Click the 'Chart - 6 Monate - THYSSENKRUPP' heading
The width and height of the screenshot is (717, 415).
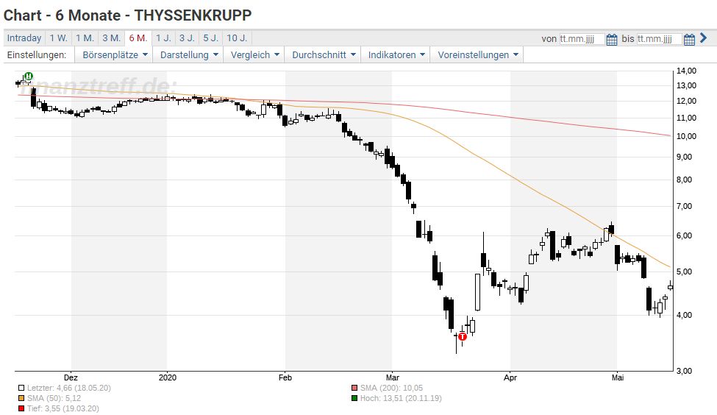[x=127, y=15]
